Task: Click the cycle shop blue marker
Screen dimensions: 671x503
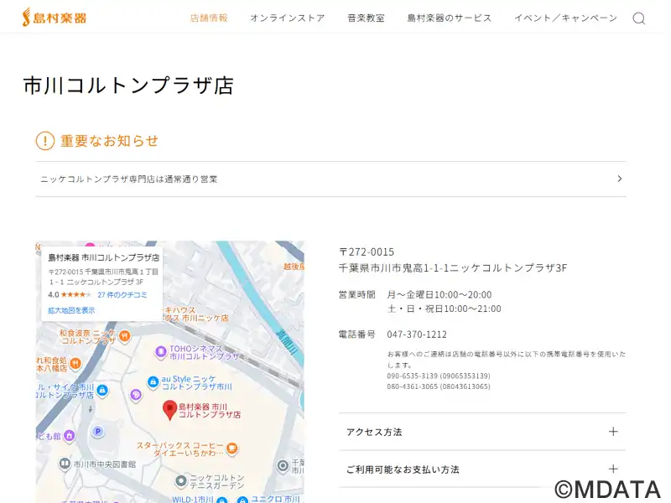Action: coord(102,390)
